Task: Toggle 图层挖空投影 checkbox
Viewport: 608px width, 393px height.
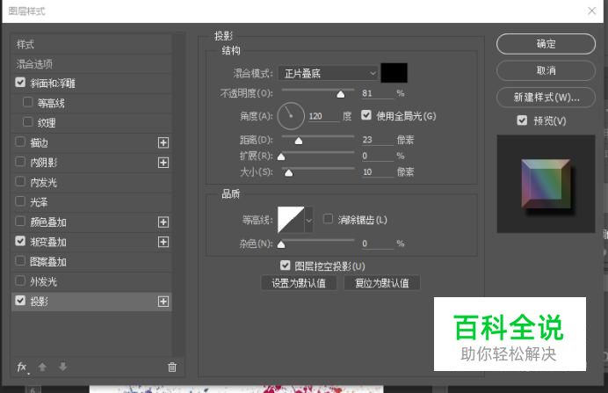Action: click(285, 266)
